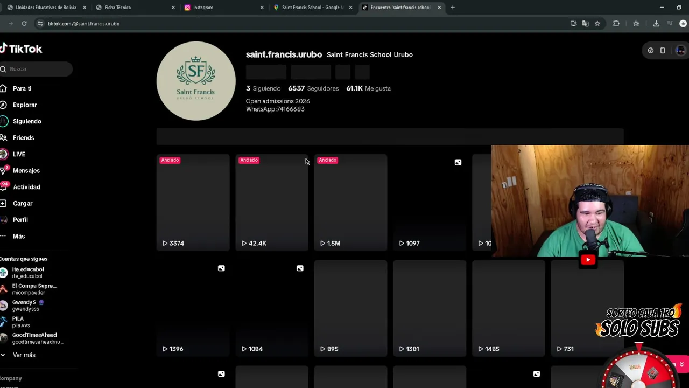Click YouTube icon on webcam overlay

(588, 260)
